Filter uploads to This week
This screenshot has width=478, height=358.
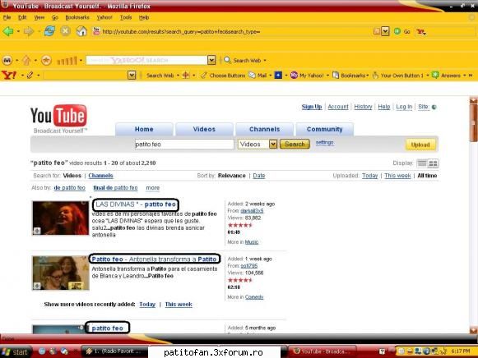[x=397, y=176]
